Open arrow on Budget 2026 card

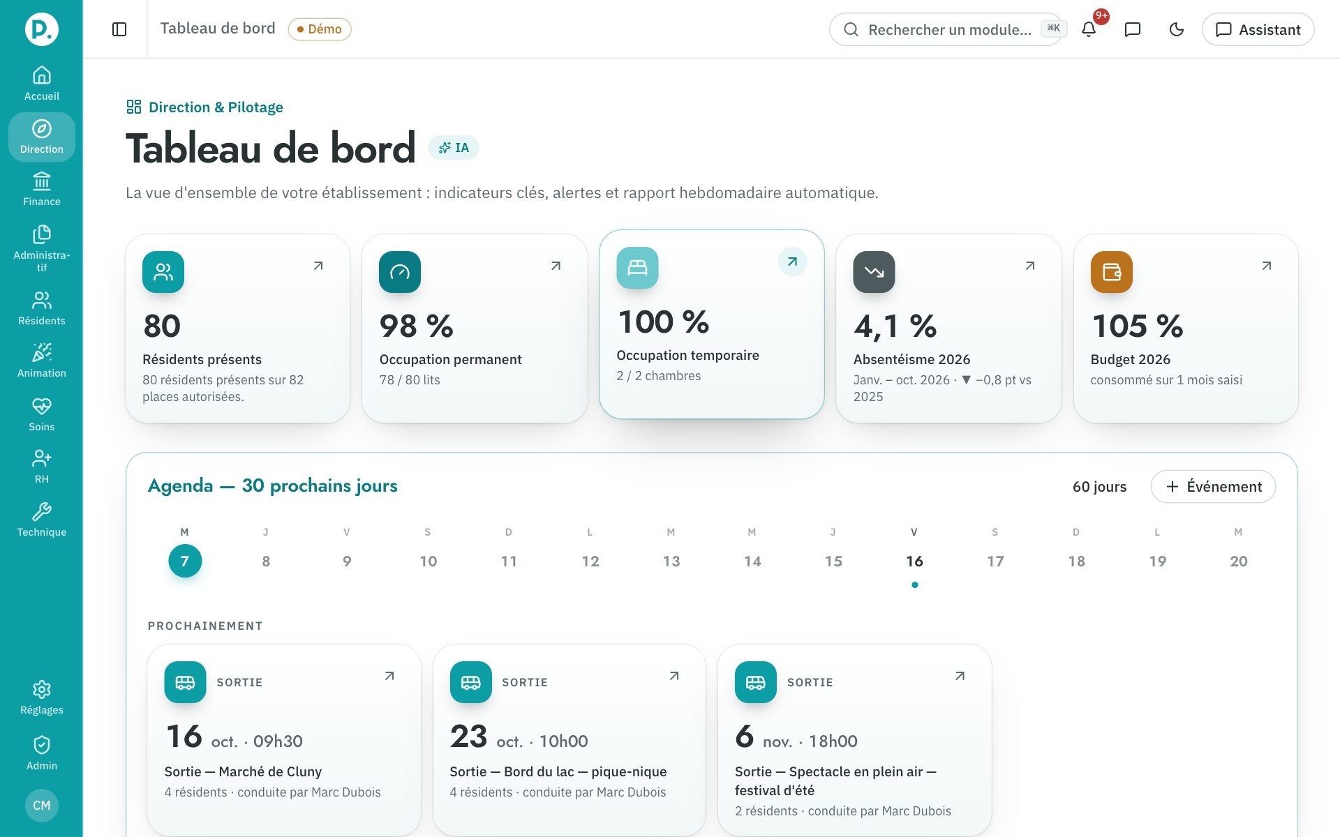pos(1267,266)
